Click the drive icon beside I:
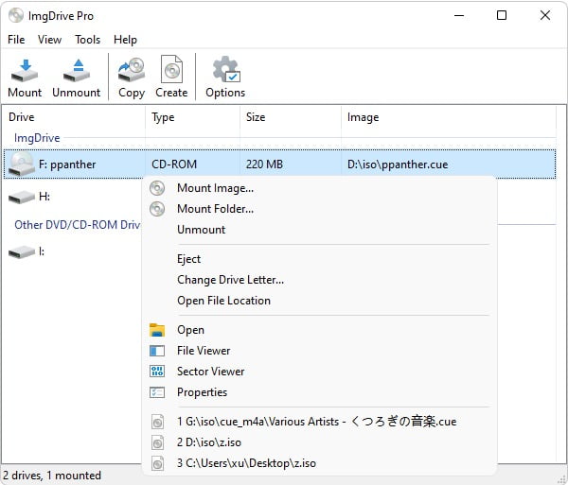The height and width of the screenshot is (485, 568). [22, 252]
